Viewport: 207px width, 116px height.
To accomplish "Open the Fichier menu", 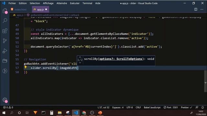I will [12, 3].
